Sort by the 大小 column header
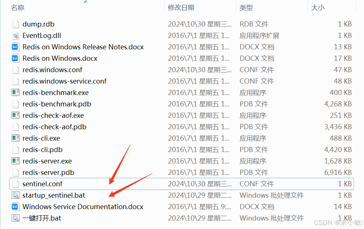Screen dimensions: 364x229 click(318, 8)
